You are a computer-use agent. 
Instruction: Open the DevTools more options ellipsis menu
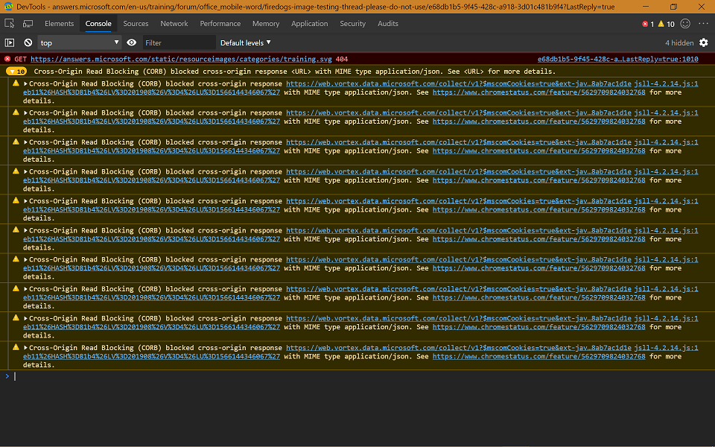tap(704, 23)
